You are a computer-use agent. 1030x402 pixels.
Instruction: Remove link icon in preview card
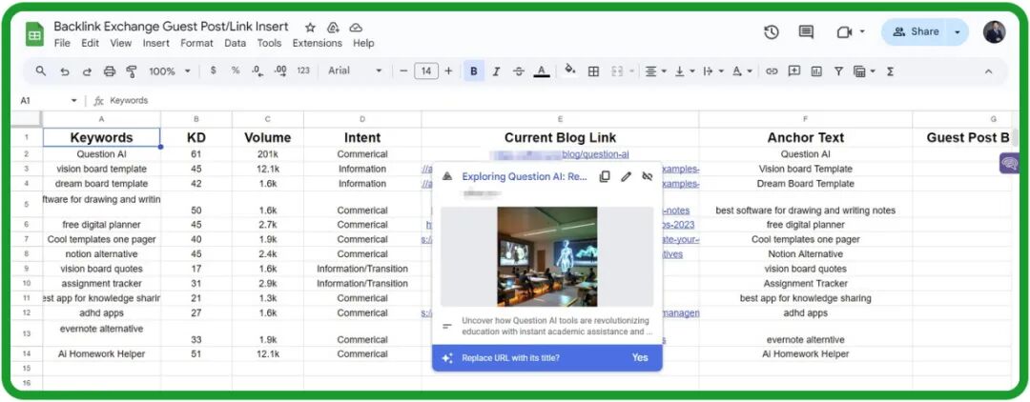(649, 176)
